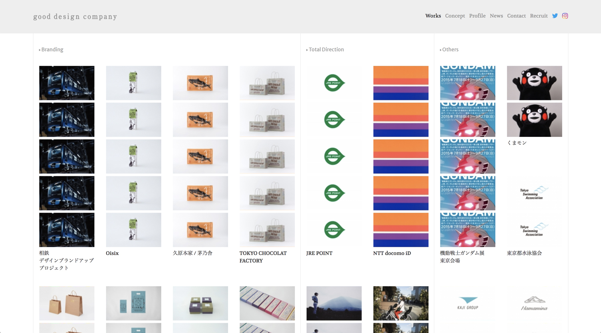Image resolution: width=601 pixels, height=333 pixels.
Task: Click the KAJI GROUP logo thumbnail
Action: (x=468, y=303)
